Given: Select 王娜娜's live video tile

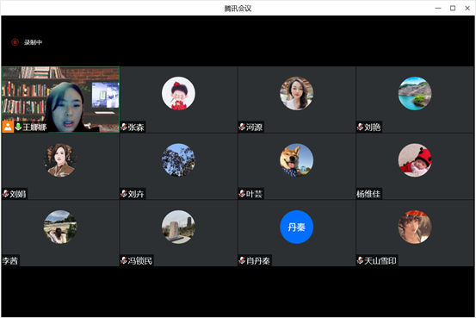Looking at the screenshot, I should [60, 99].
